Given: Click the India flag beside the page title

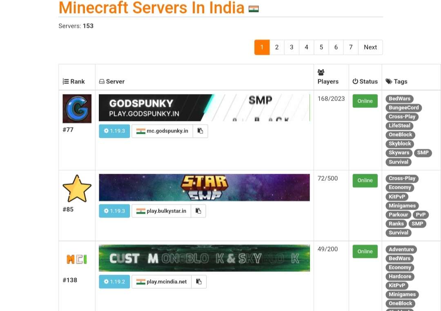Looking at the screenshot, I should [x=254, y=9].
